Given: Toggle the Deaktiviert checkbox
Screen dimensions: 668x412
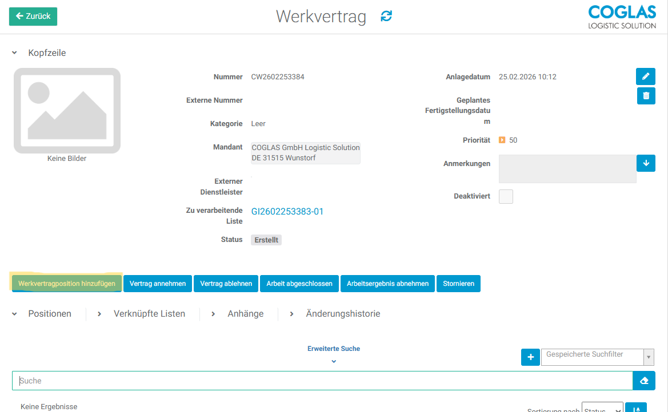Looking at the screenshot, I should (x=506, y=197).
